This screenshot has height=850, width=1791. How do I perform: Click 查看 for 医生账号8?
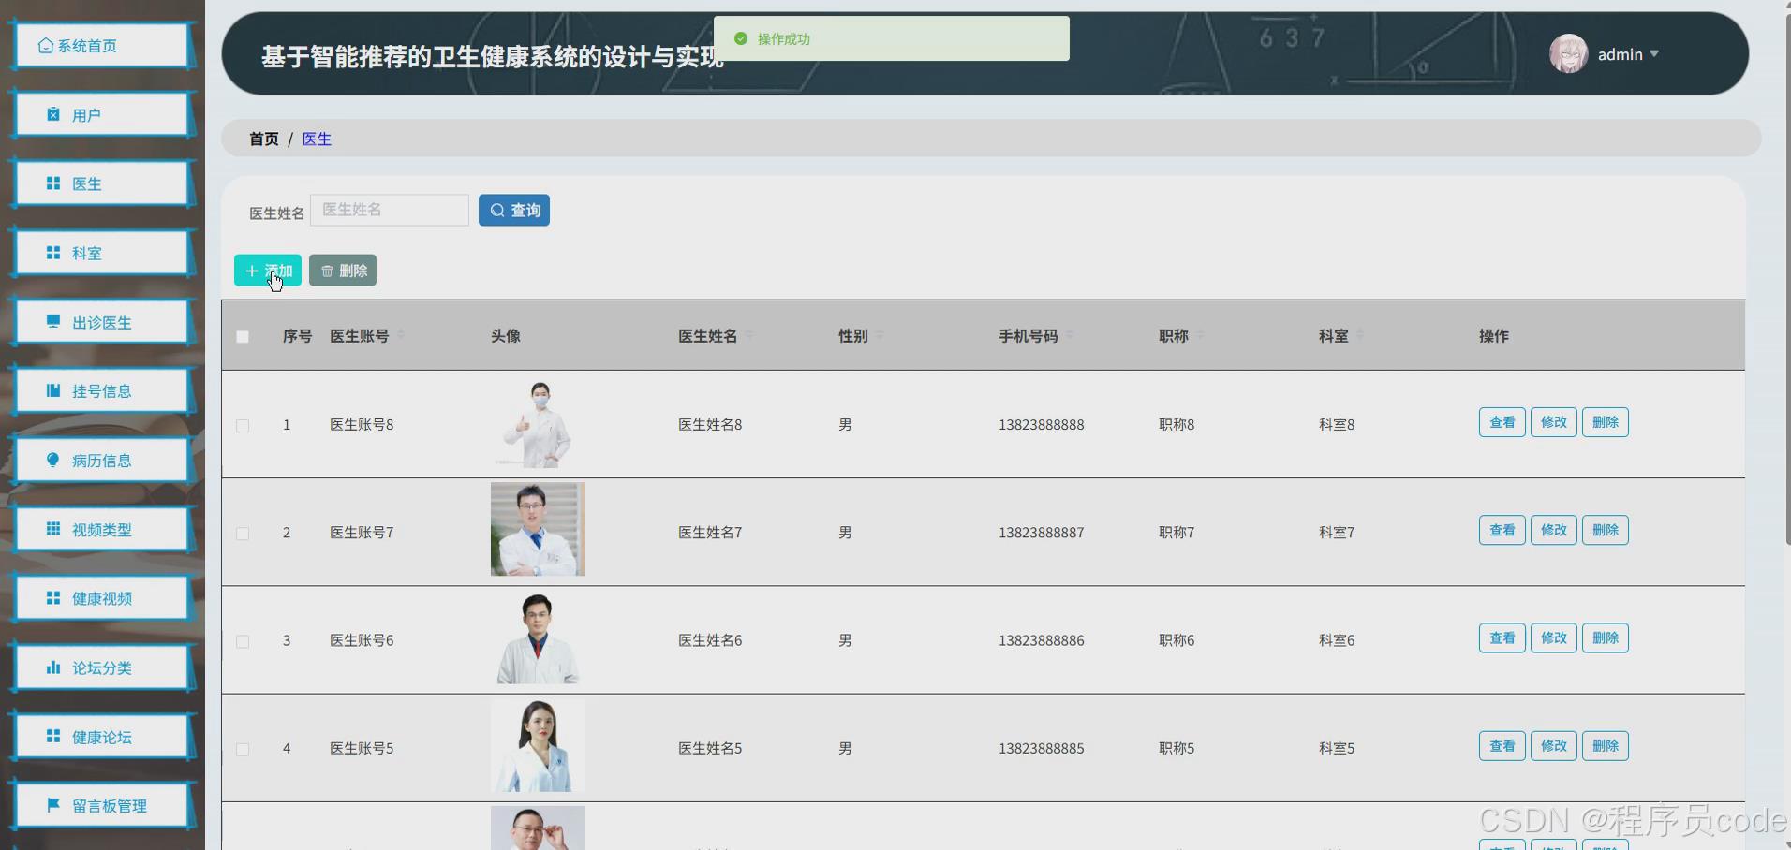click(x=1502, y=422)
